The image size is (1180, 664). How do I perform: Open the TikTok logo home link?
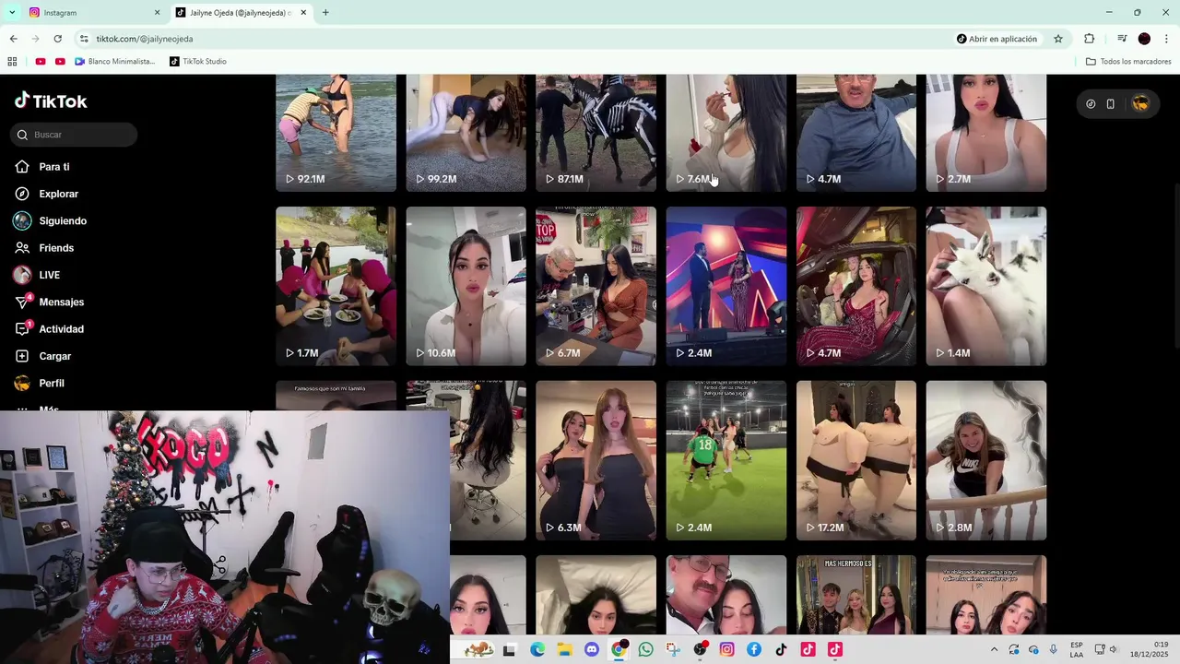pyautogui.click(x=51, y=101)
